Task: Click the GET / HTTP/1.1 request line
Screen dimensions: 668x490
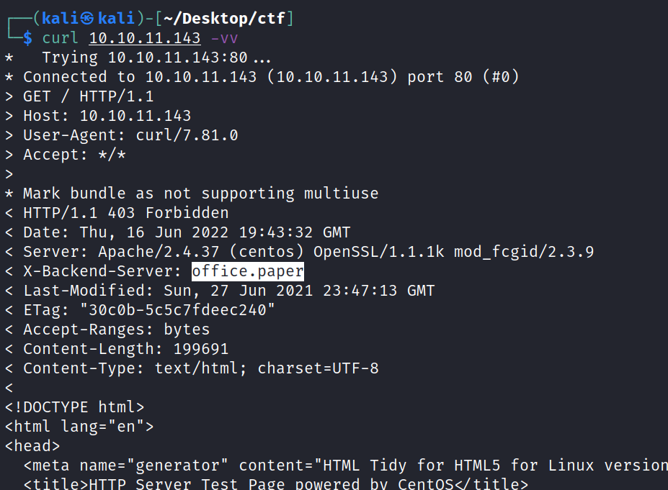Action: (x=88, y=96)
